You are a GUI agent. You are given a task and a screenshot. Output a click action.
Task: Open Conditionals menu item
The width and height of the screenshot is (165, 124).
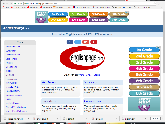[11, 67]
